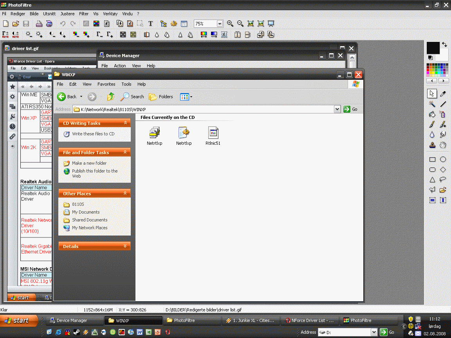Select the Magic Wand tool
Screen dimensions: 451x338
click(x=432, y=104)
